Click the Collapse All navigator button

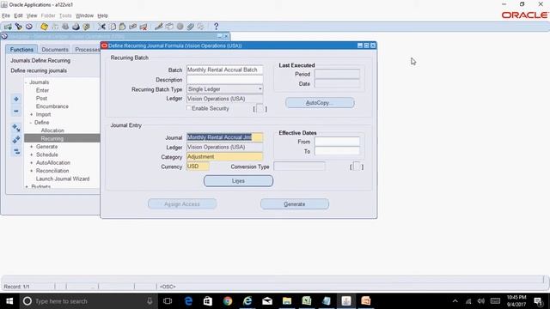click(x=16, y=151)
